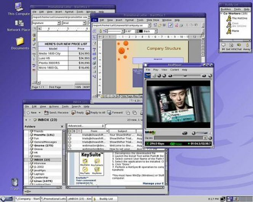Image resolution: width=253 pixels, height=202 pixels.
Task: Open the line style dropdown in presentation toolbar
Action: coord(123,31)
